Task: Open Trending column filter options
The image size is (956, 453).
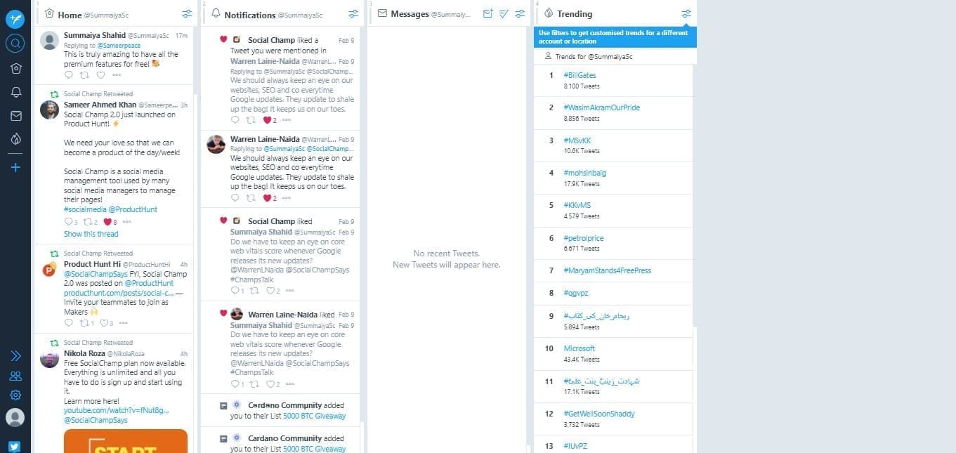Action: click(x=686, y=14)
